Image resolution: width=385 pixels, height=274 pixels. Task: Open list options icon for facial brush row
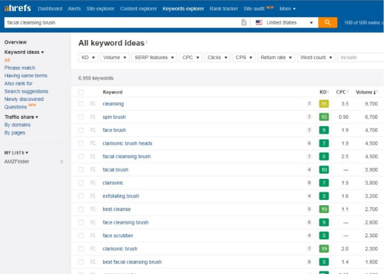point(92,170)
